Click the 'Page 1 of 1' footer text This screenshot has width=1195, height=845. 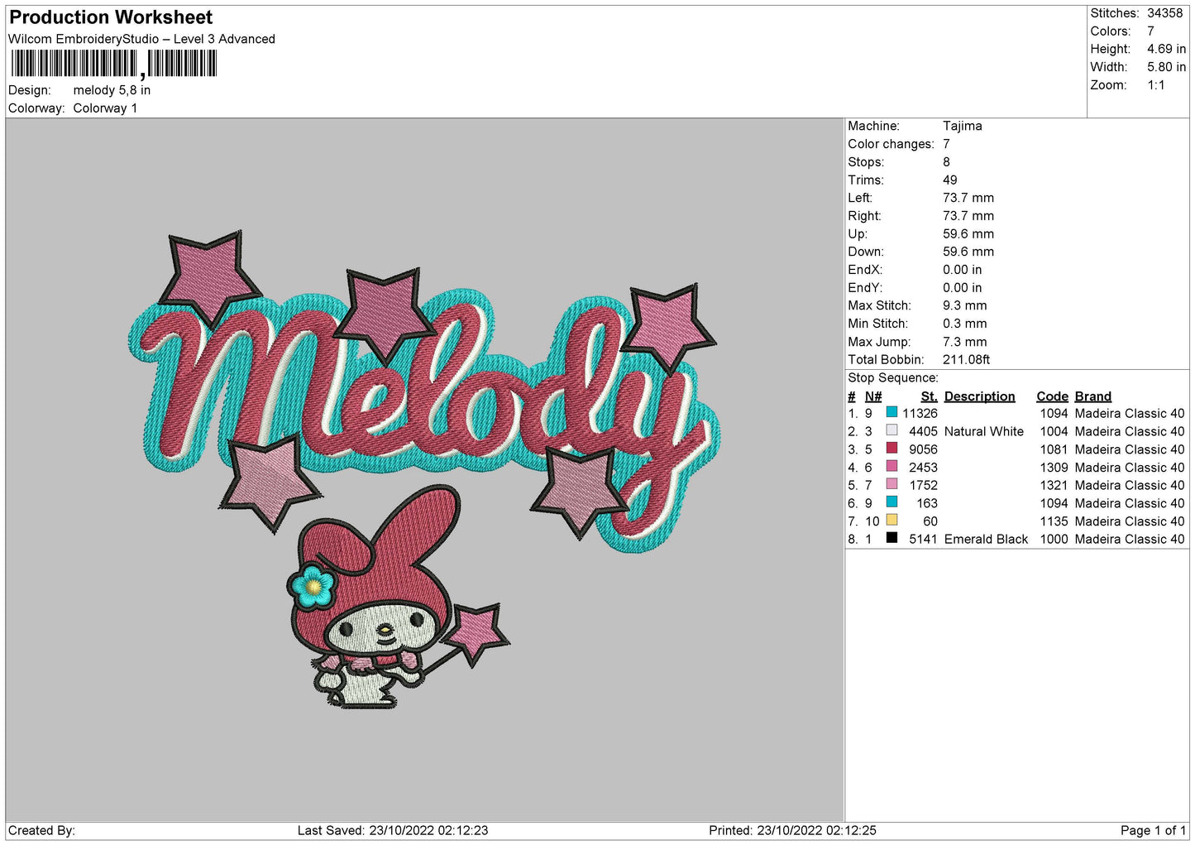pyautogui.click(x=1153, y=830)
